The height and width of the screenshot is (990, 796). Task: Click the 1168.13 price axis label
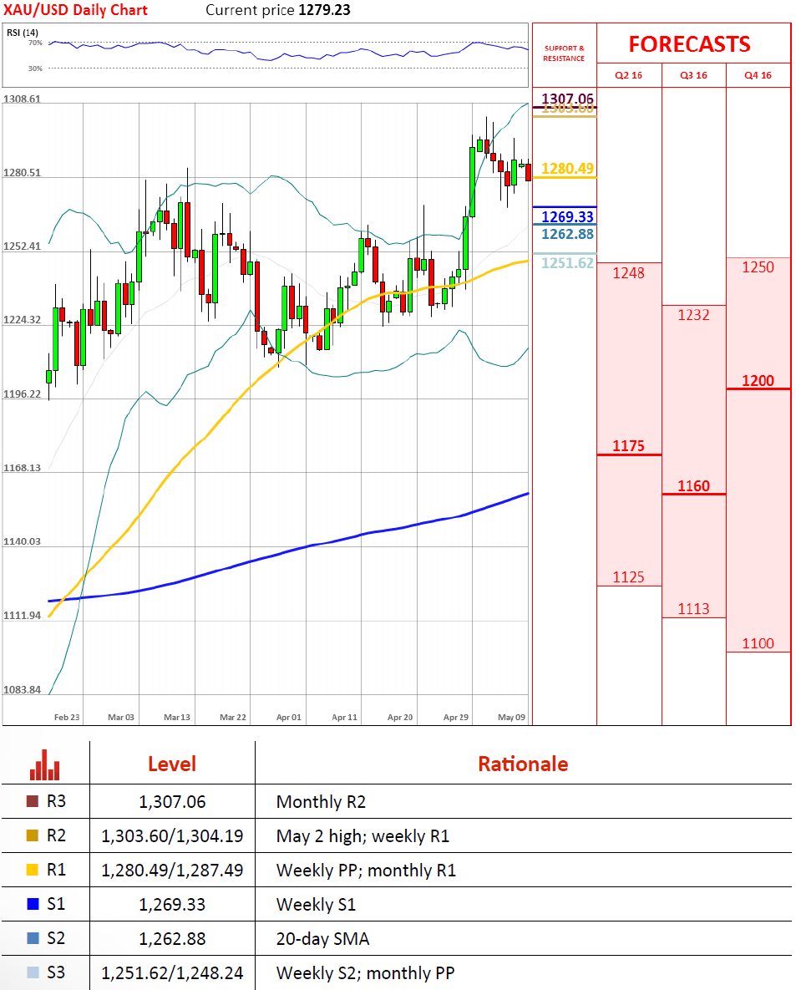click(22, 468)
